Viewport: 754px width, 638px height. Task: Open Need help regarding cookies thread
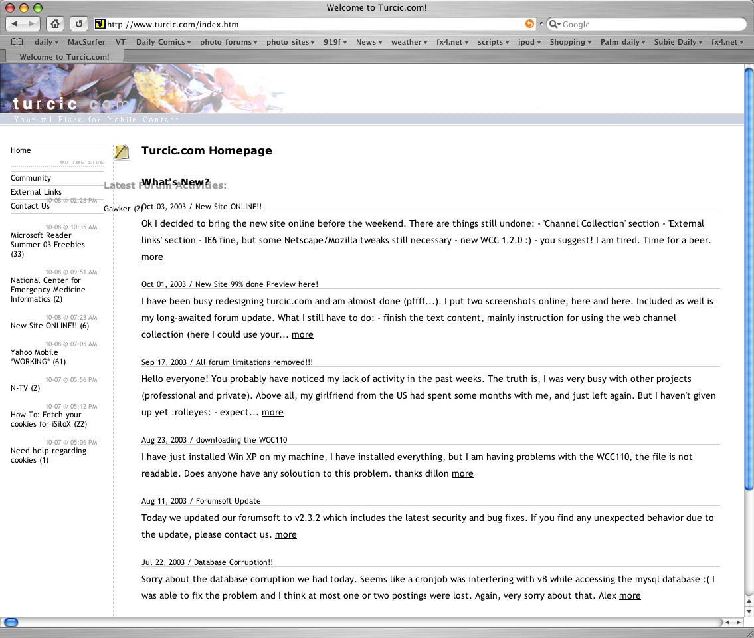tap(48, 455)
